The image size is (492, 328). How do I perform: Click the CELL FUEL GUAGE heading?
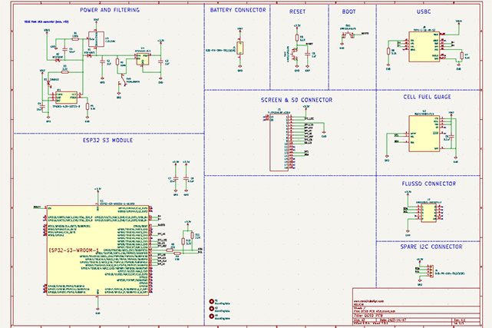pos(432,98)
